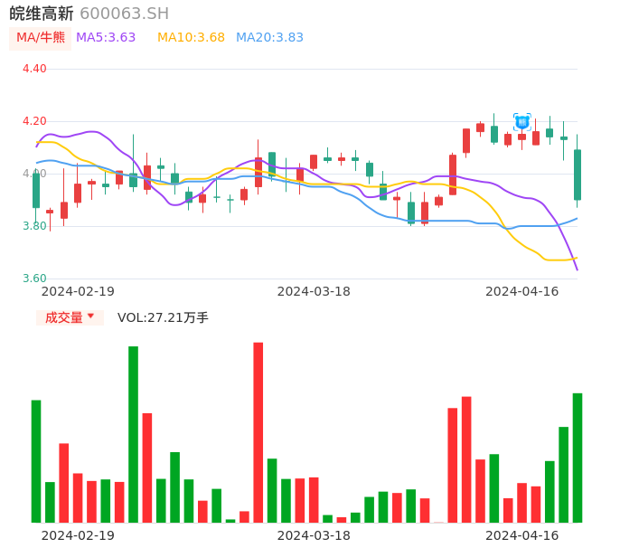Click the stock name 皖维高新
The width and height of the screenshot is (620, 548).
pos(42,14)
